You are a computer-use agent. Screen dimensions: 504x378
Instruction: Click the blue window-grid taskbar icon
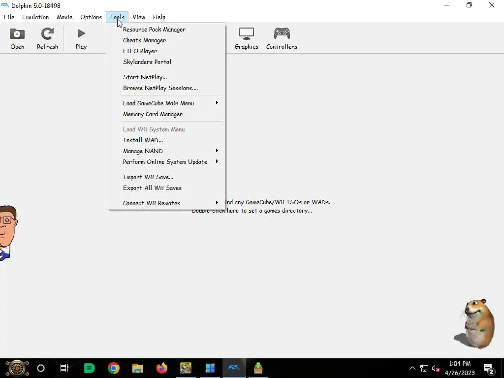pyautogui.click(x=210, y=368)
